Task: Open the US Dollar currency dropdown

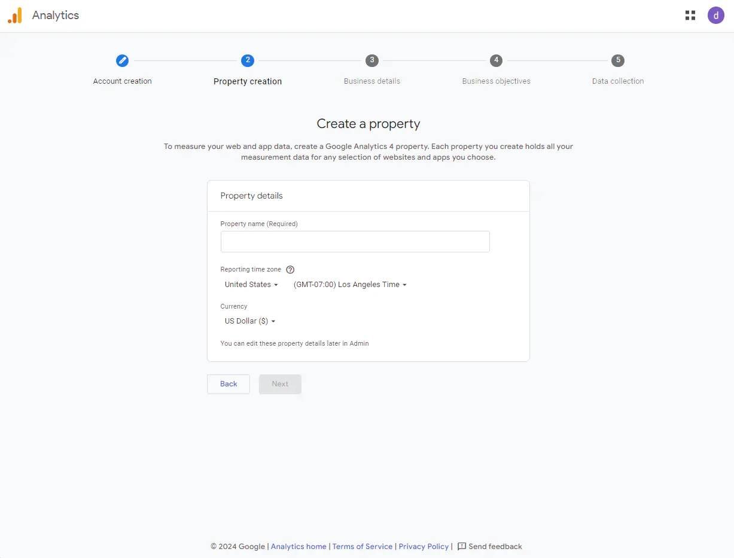Action: [x=250, y=321]
